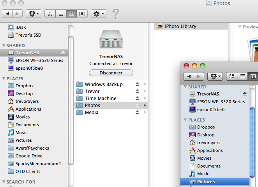Select the Windows Backup share
The image size is (258, 187).
(x=111, y=85)
